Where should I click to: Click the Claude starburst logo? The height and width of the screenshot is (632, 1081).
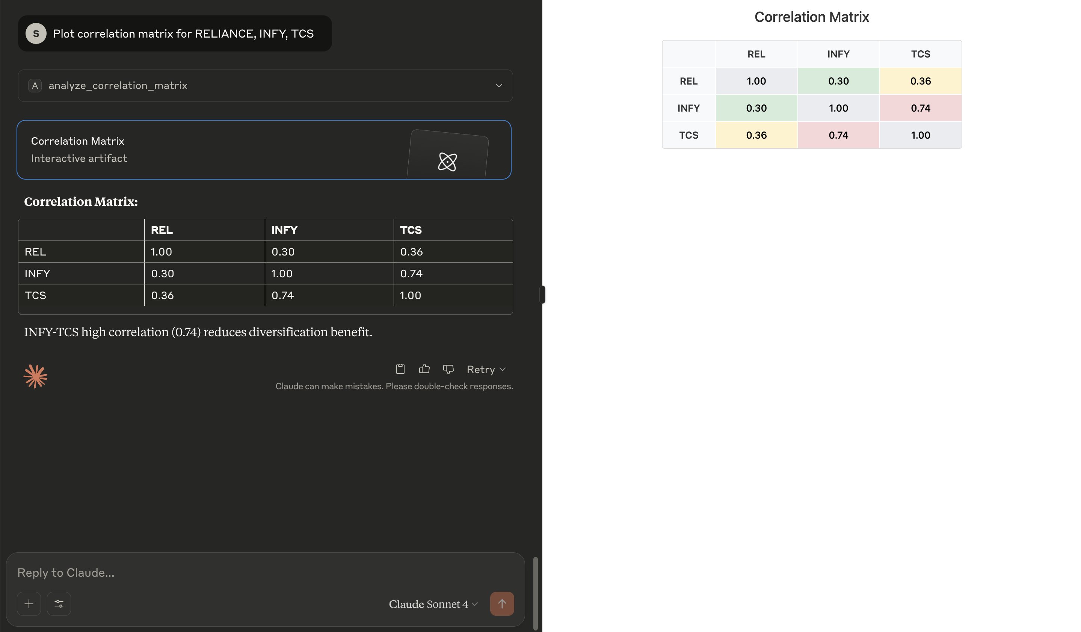pos(35,376)
